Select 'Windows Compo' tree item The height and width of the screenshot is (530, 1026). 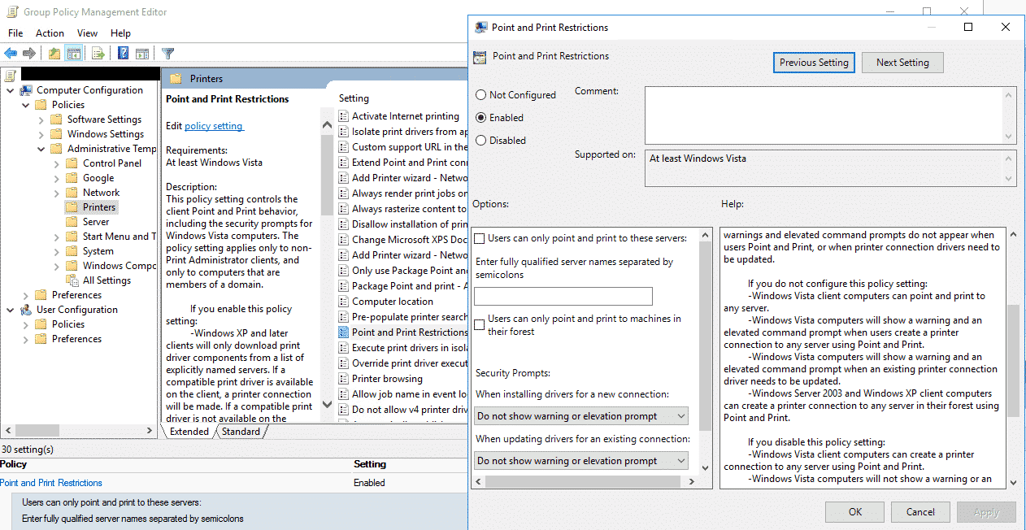(x=120, y=266)
